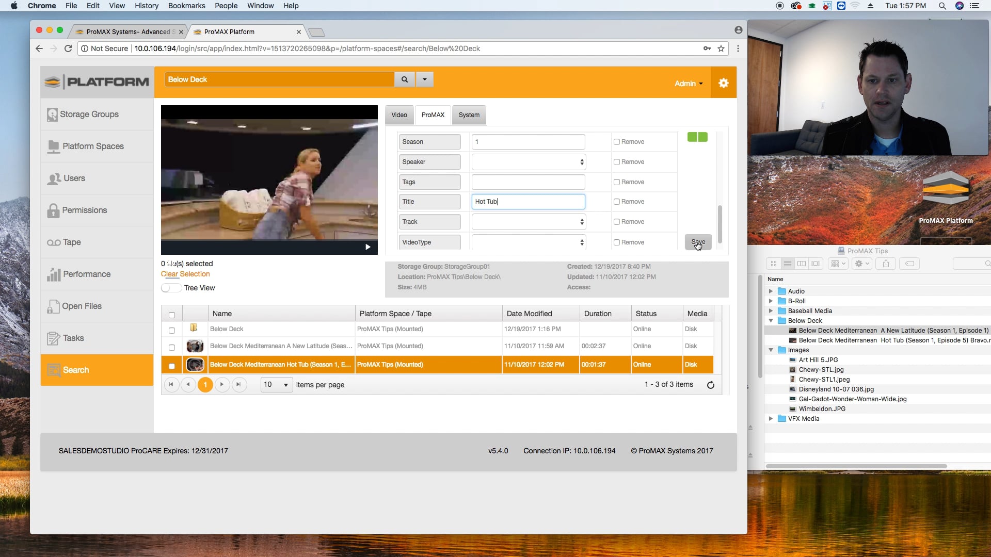
Task: Switch to the System tab
Action: (468, 114)
